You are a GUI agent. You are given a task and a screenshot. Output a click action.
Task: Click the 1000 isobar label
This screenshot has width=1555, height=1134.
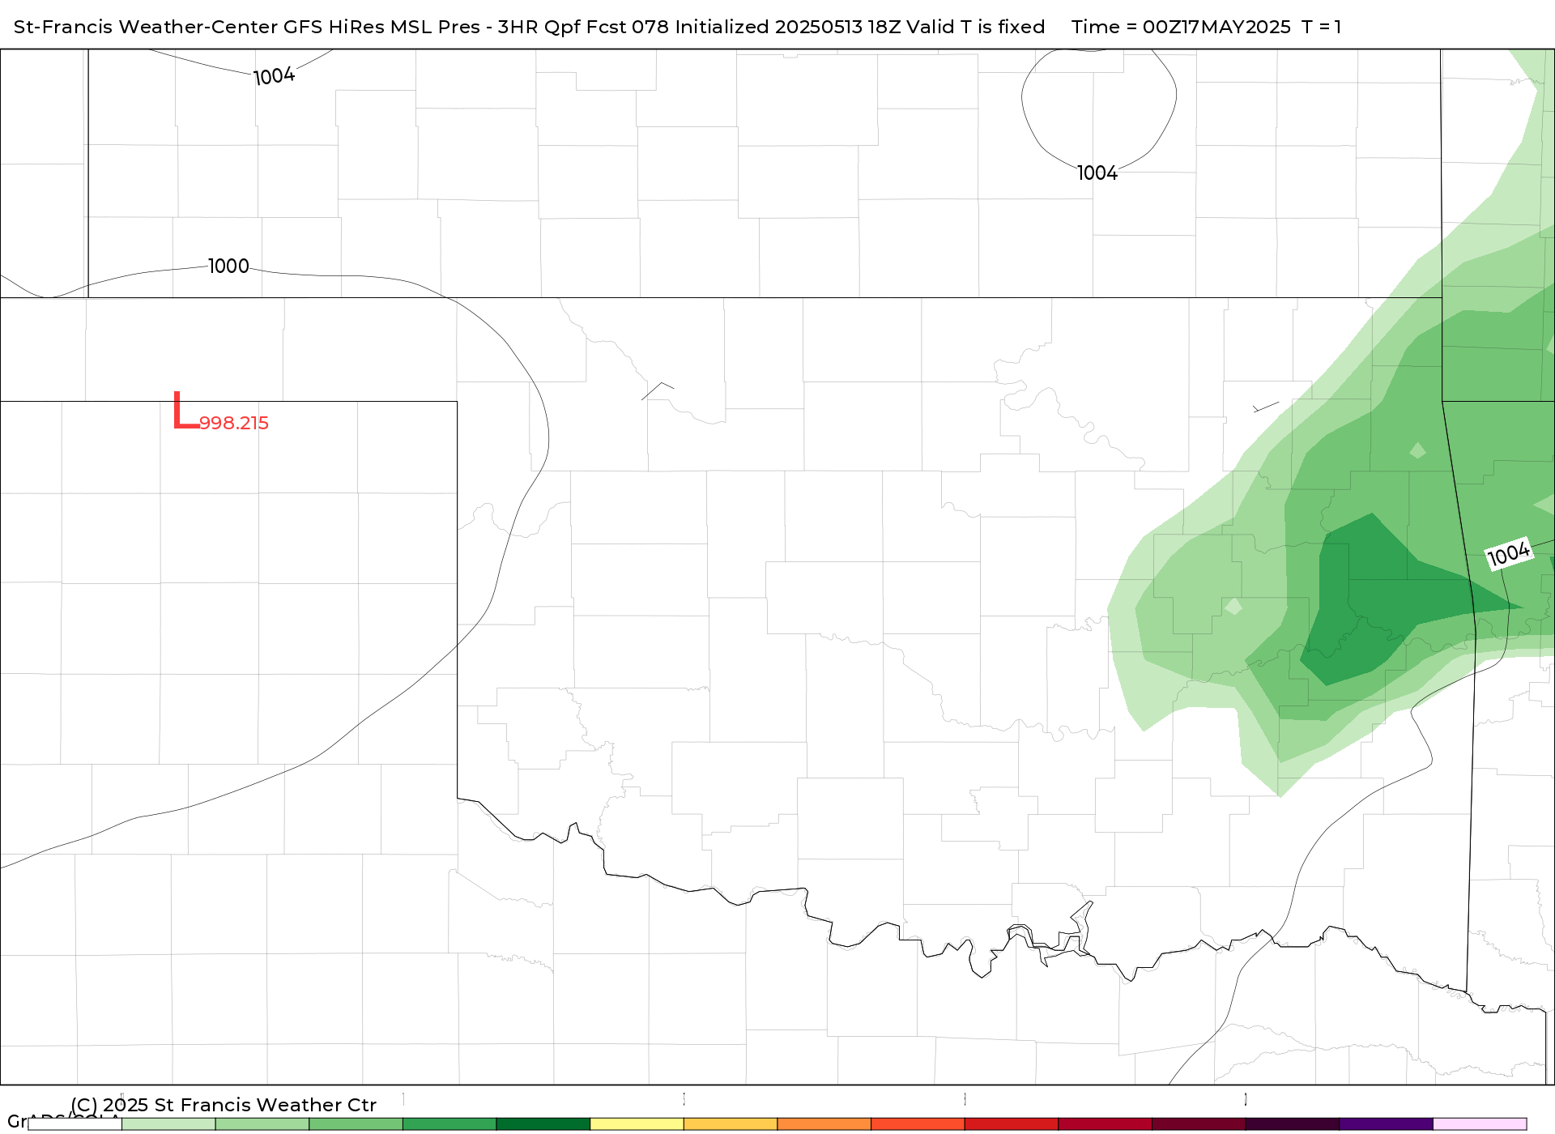pyautogui.click(x=228, y=266)
